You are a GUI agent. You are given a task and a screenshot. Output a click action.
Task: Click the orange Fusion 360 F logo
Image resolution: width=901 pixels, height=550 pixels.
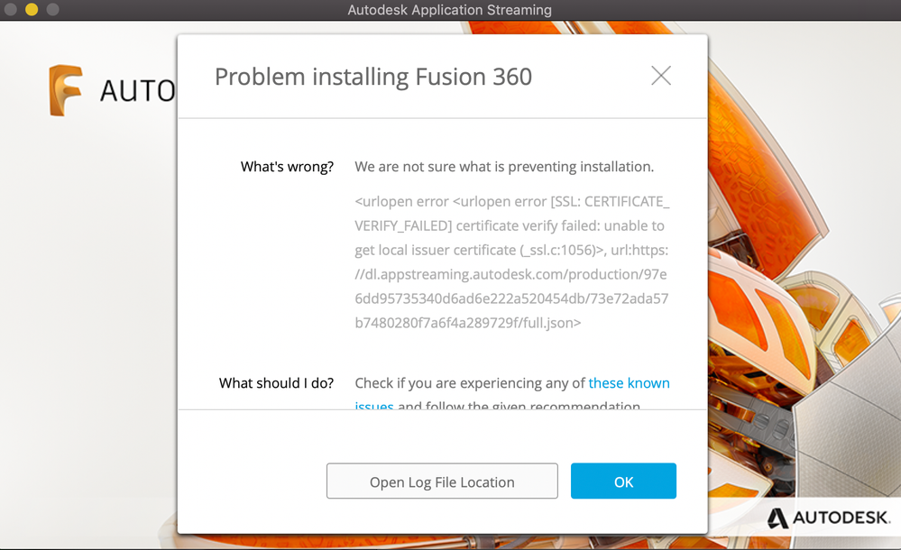[x=66, y=90]
